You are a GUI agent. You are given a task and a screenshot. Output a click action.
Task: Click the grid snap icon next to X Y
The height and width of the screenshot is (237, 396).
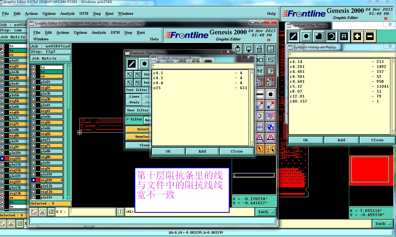click(51, 211)
